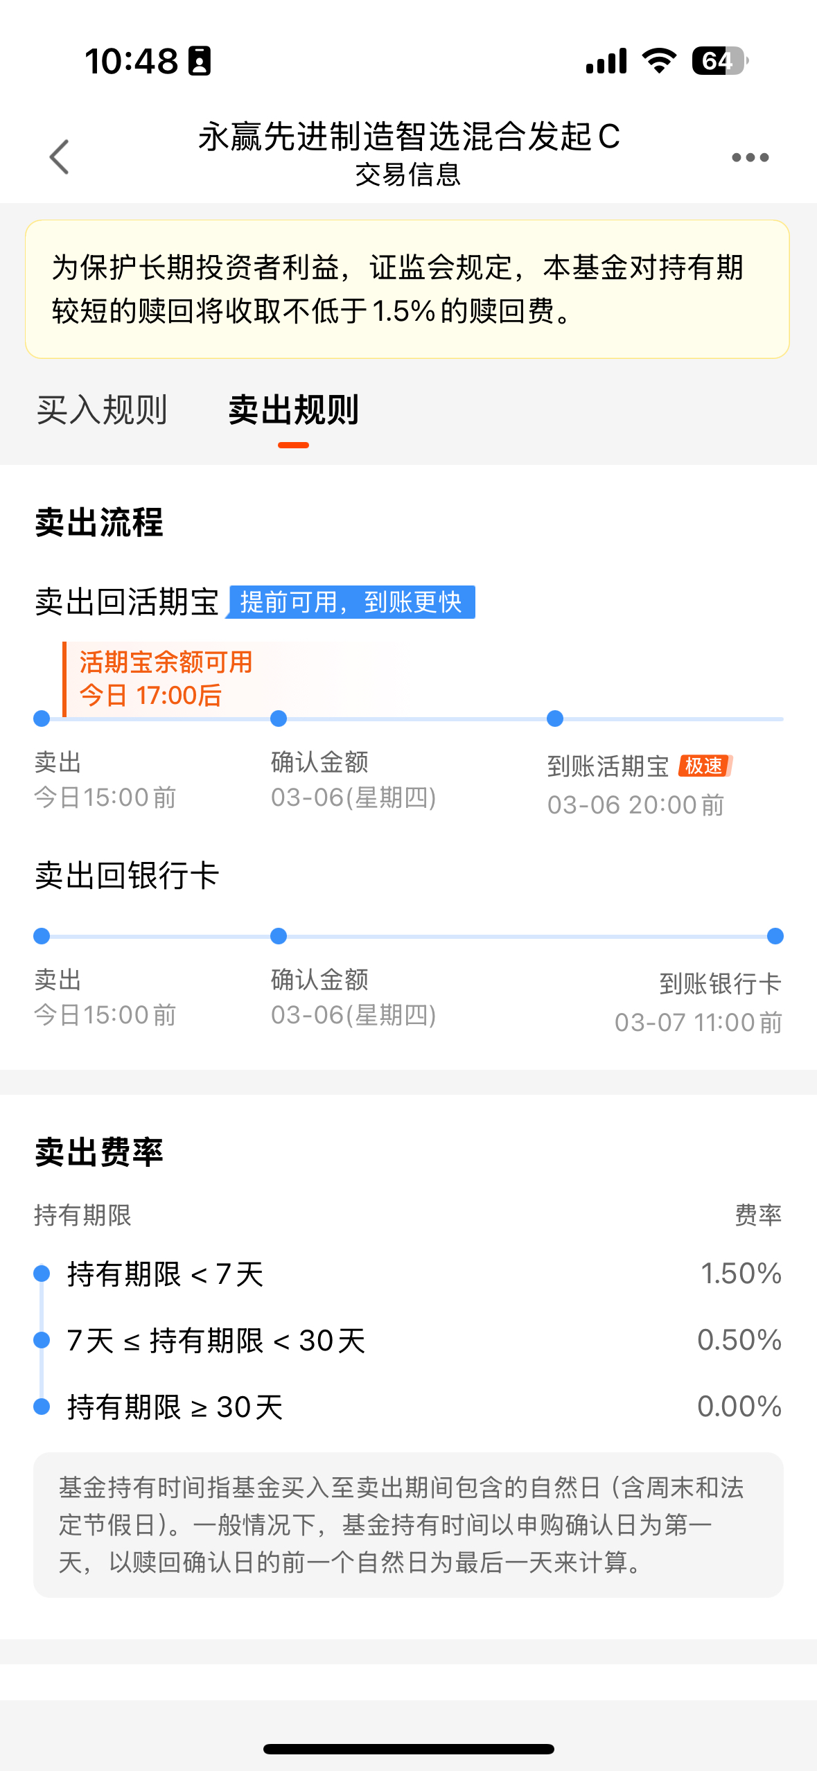
Task: Select the 7天 ≤ 持有期限 < 30天 row
Action: coord(408,1340)
